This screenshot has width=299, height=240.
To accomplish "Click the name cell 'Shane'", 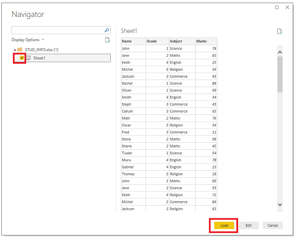I will click(x=133, y=146).
